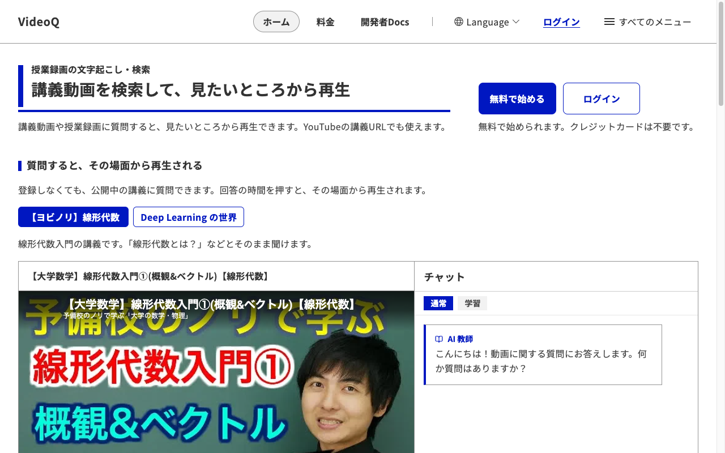Click the video panel title 【大学数学】線形代数入門①
Image resolution: width=725 pixels, height=453 pixels.
(x=150, y=276)
